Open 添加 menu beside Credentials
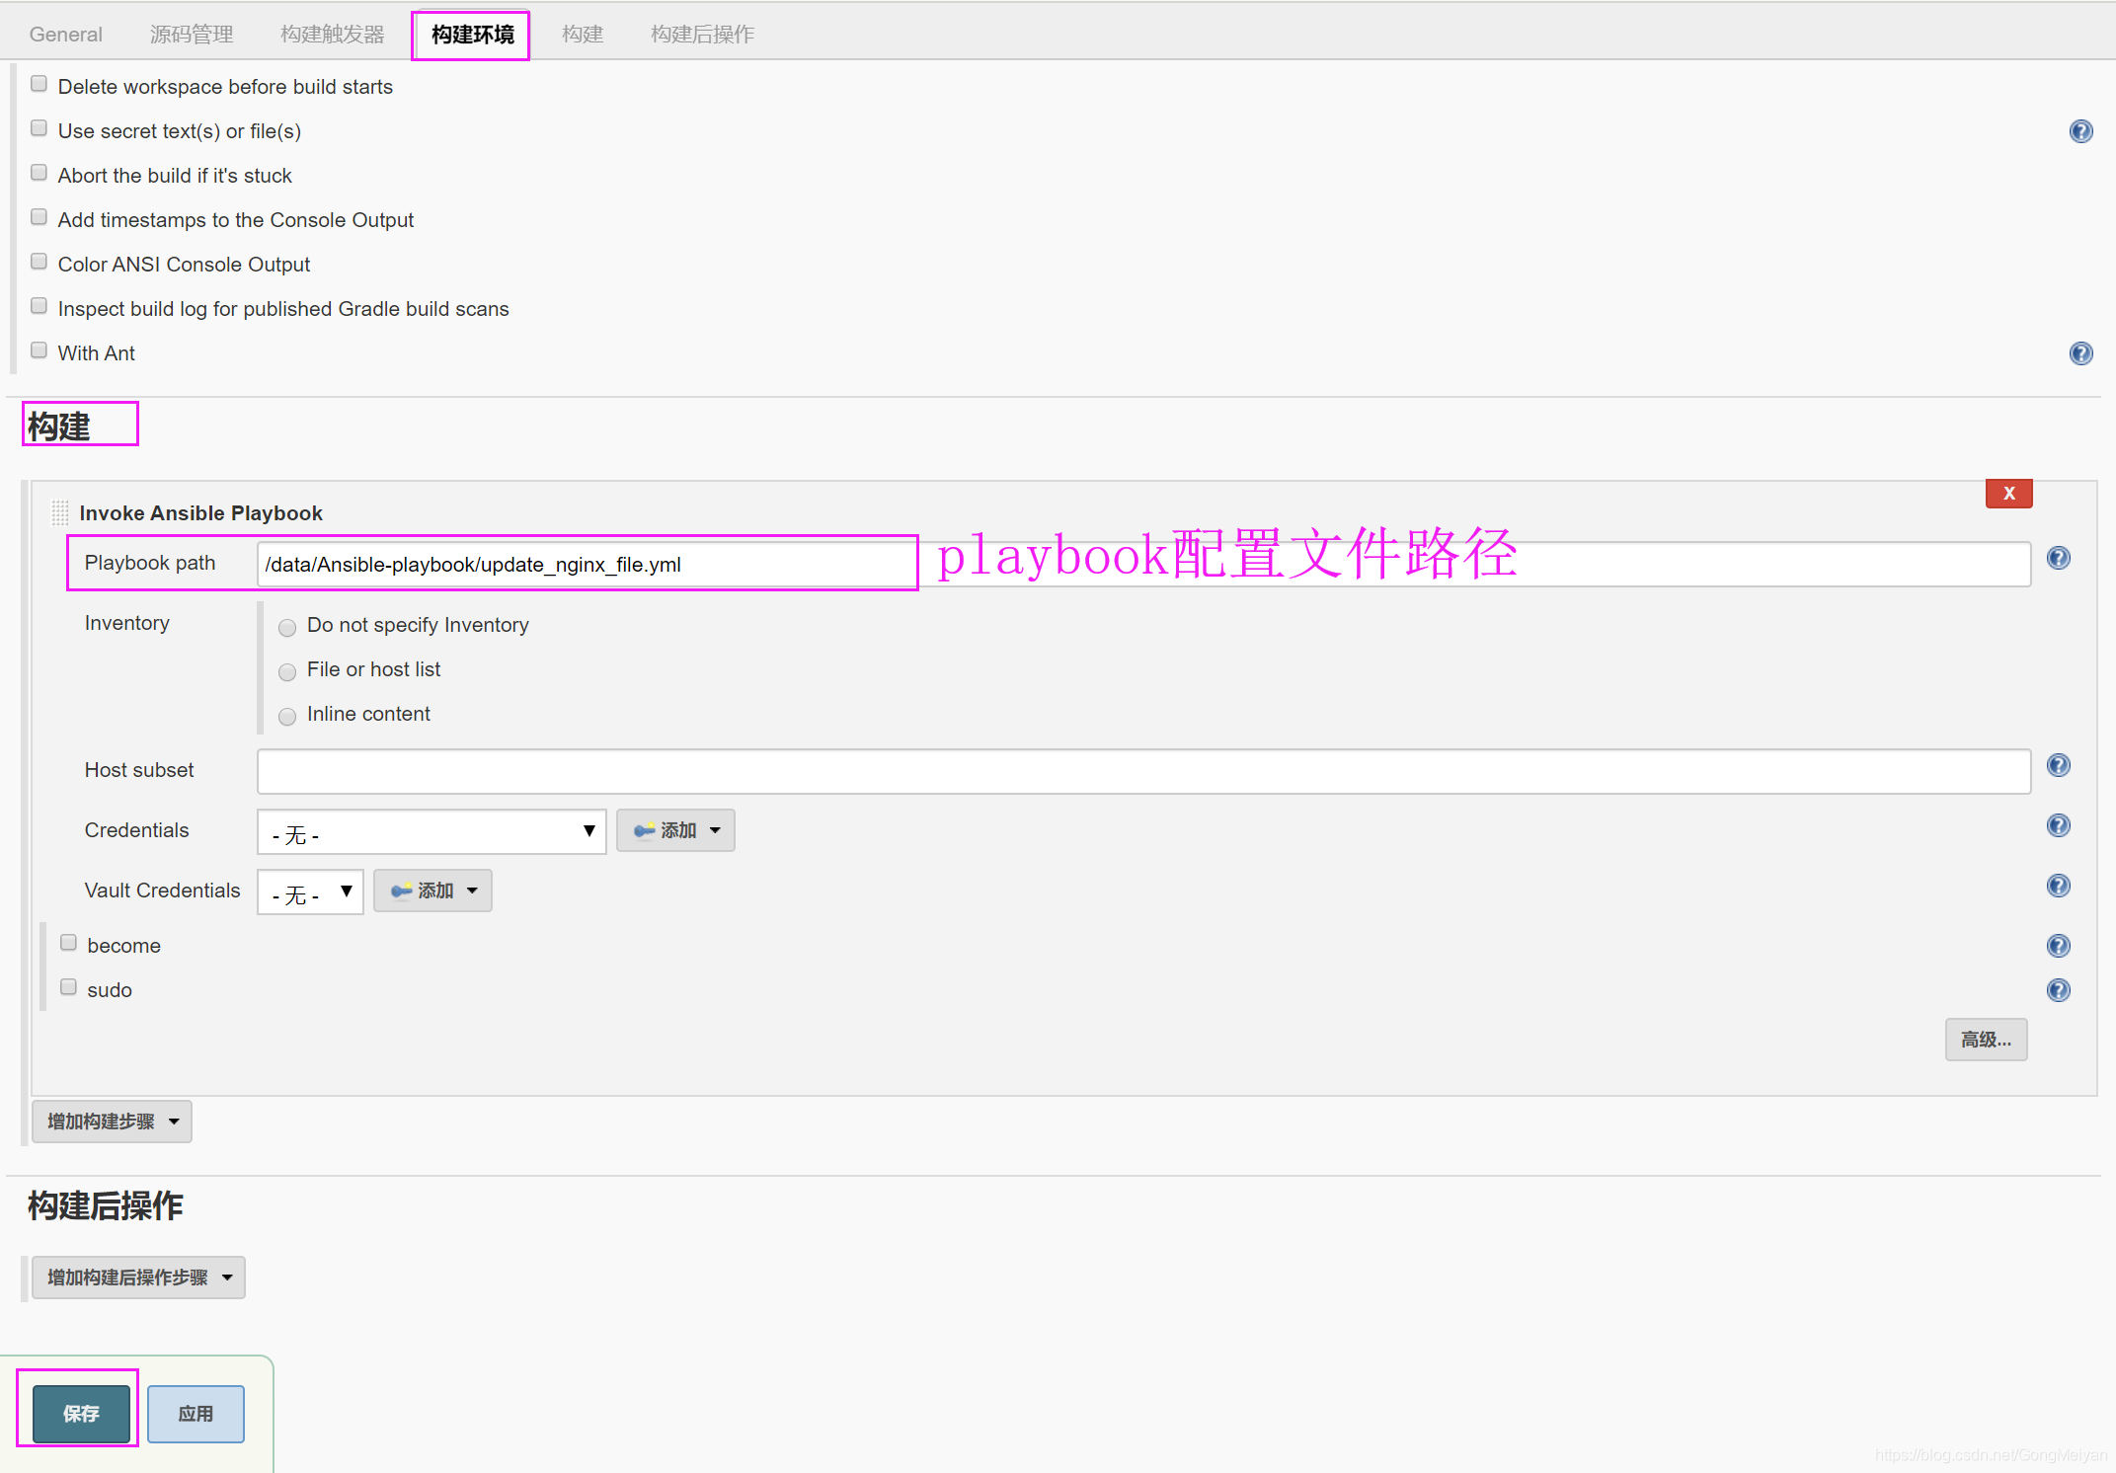The width and height of the screenshot is (2116, 1473). (675, 830)
